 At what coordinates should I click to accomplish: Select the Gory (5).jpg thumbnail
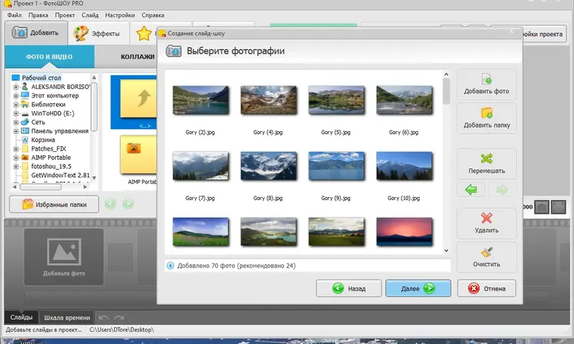coord(337,100)
